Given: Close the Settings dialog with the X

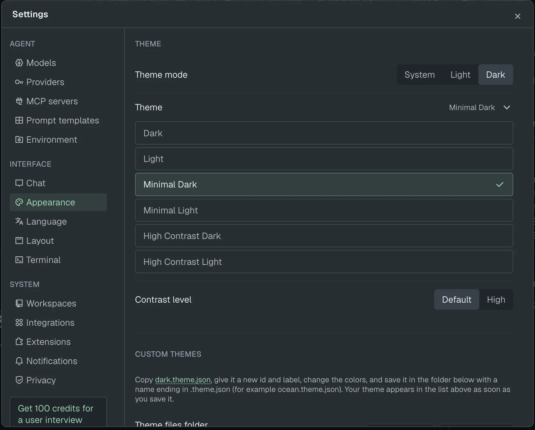Looking at the screenshot, I should [x=518, y=16].
